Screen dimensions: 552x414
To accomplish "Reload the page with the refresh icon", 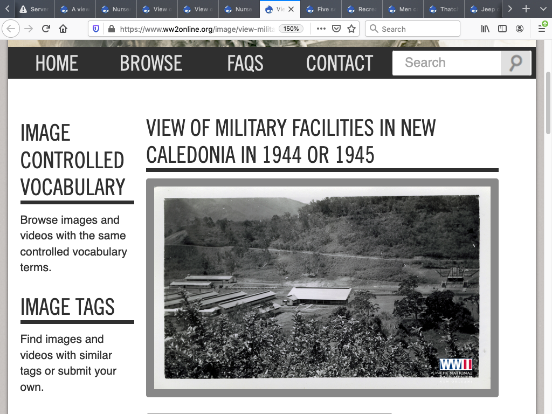I will tap(46, 29).
